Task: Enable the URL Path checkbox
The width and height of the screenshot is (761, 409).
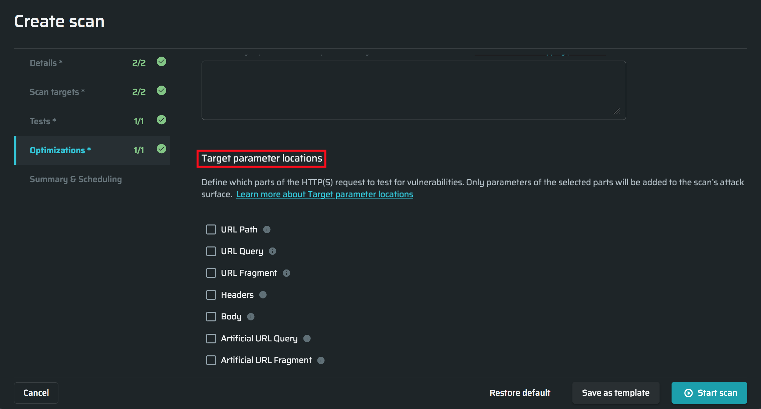Action: (211, 229)
